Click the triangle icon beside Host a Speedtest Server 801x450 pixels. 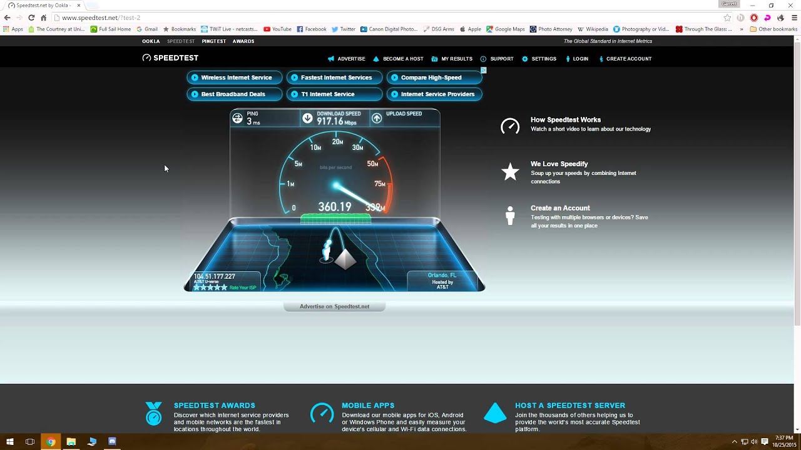tap(495, 413)
